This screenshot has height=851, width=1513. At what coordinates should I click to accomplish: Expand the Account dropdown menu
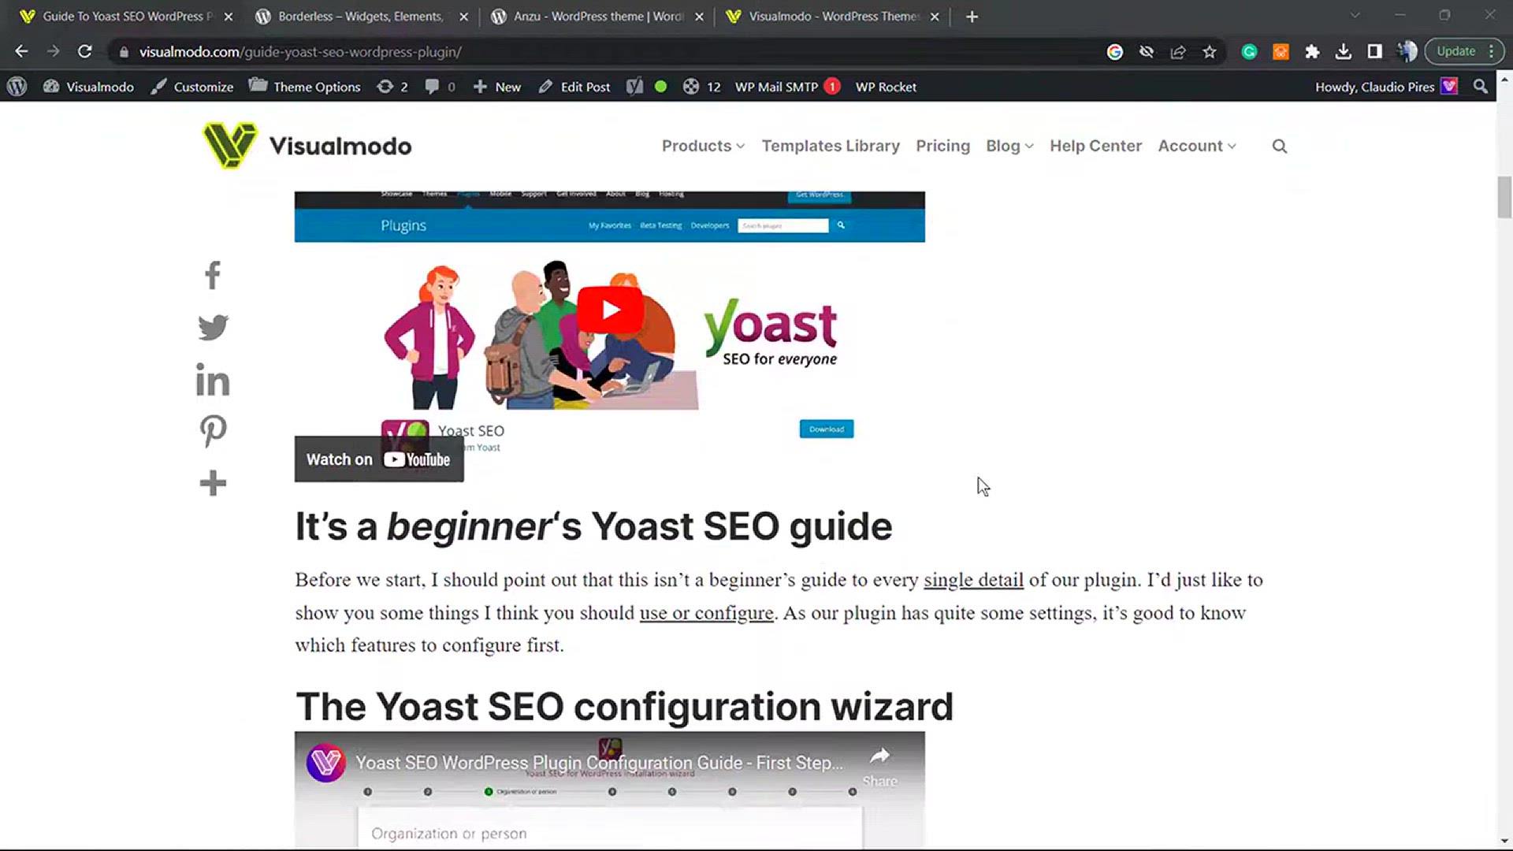tap(1197, 146)
